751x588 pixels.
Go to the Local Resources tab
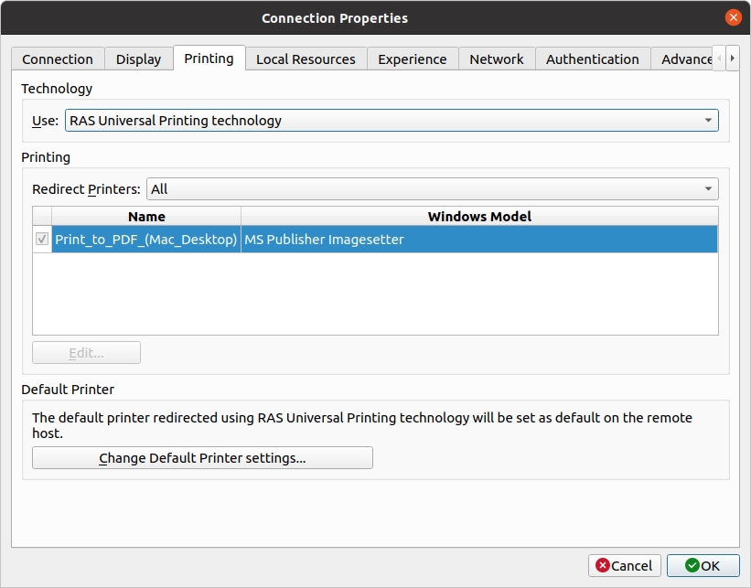(306, 59)
